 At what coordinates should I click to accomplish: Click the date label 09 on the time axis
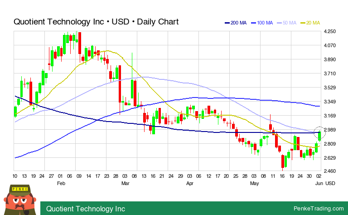point(79,176)
